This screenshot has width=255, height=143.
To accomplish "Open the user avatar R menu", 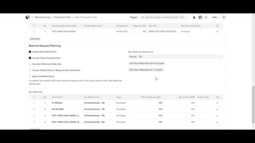I will click(x=224, y=17).
